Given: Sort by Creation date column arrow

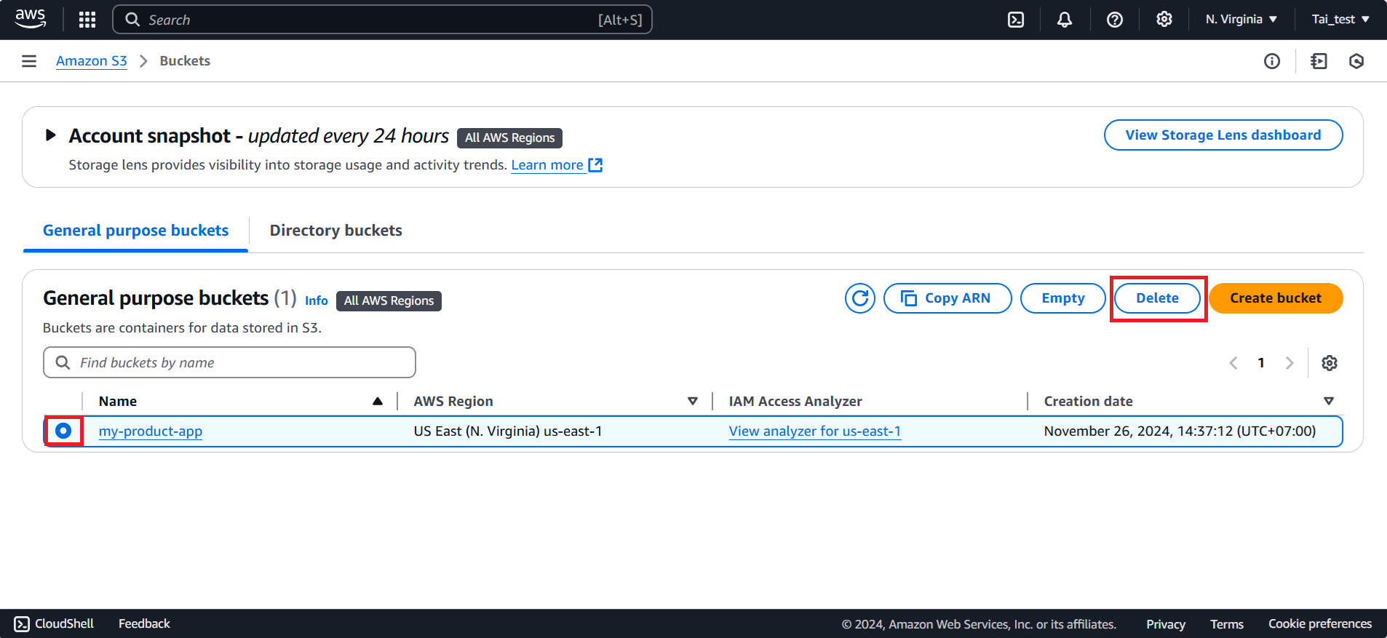Looking at the screenshot, I should pyautogui.click(x=1329, y=401).
